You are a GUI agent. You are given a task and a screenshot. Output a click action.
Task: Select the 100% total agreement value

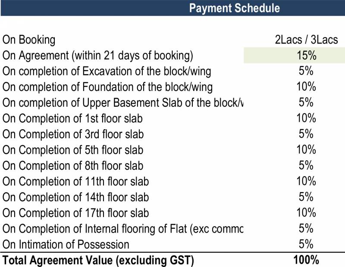click(x=306, y=260)
